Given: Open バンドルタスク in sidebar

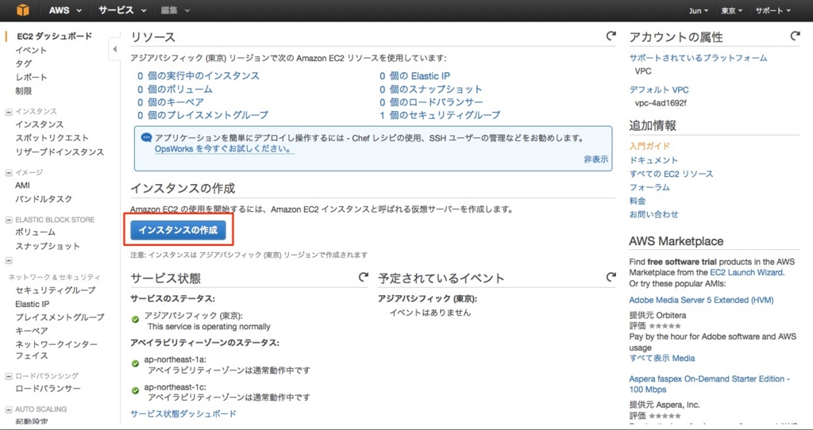Looking at the screenshot, I should (x=44, y=199).
